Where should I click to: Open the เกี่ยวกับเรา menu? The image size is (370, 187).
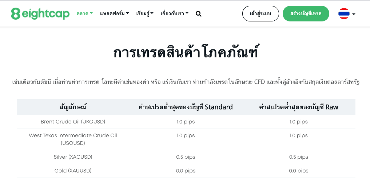174,14
